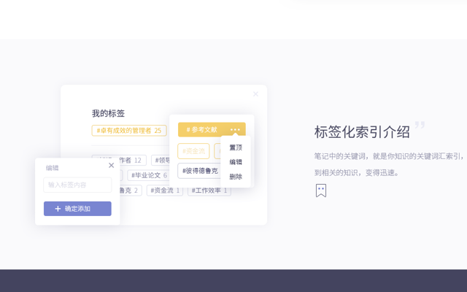This screenshot has width=467, height=292.
Task: Close the 编辑 popup
Action: [111, 166]
